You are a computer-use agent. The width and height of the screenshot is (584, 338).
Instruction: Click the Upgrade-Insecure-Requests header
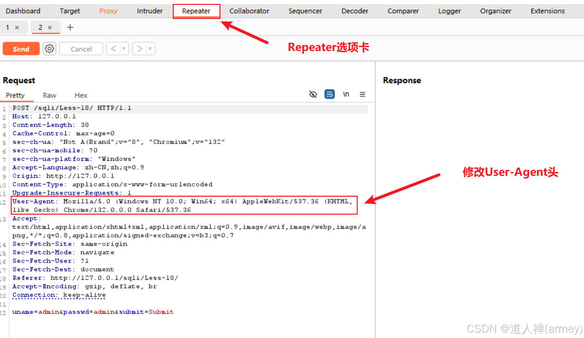pyautogui.click(x=72, y=193)
